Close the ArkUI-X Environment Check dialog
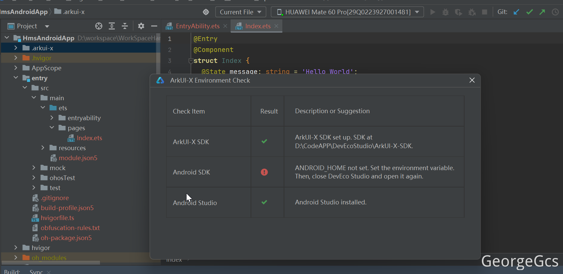 coord(472,80)
